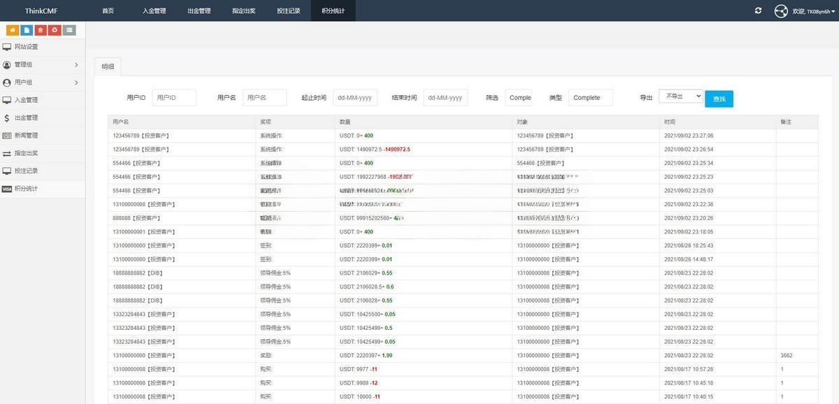Screen dimensions: 839x404
Task: Click the orange home shortcut icon
Action: pos(13,30)
